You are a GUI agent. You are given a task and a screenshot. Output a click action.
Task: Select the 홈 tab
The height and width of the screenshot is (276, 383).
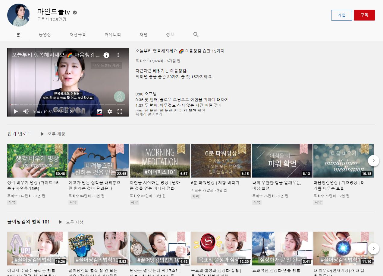click(x=18, y=35)
